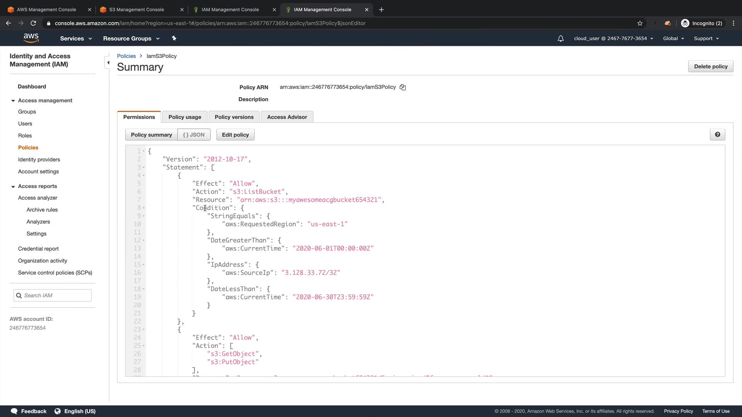
Task: Collapse Access management section
Action: coord(13,101)
